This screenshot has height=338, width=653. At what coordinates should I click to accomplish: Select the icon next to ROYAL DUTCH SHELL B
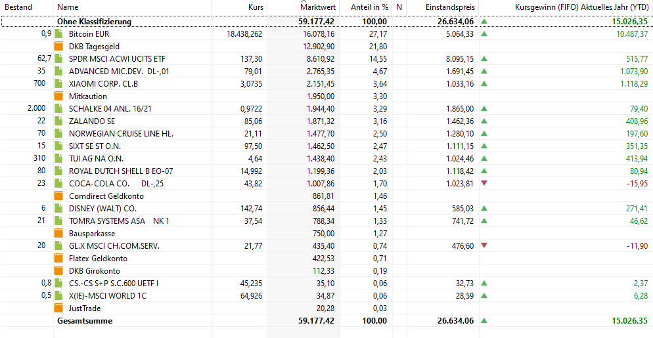(58, 171)
